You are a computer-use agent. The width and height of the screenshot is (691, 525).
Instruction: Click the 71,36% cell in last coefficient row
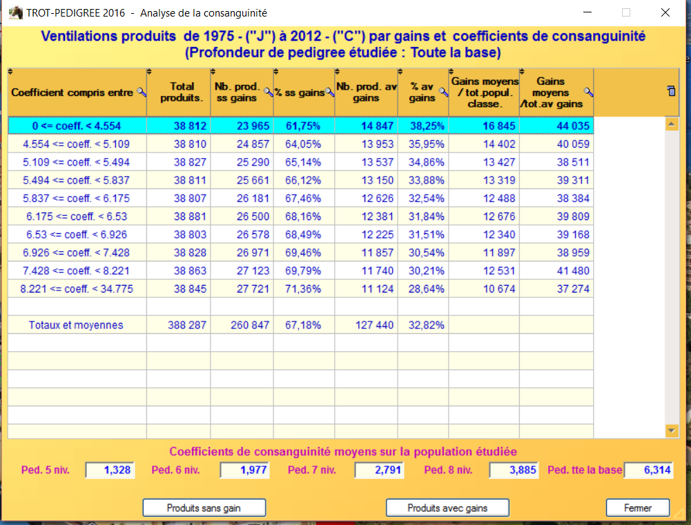pos(304,288)
